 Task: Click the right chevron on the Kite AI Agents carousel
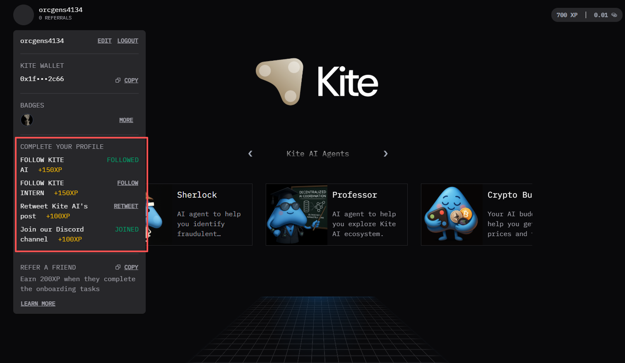tap(385, 153)
